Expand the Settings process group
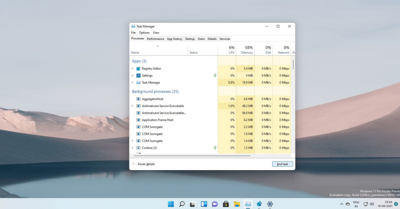 pyautogui.click(x=132, y=75)
